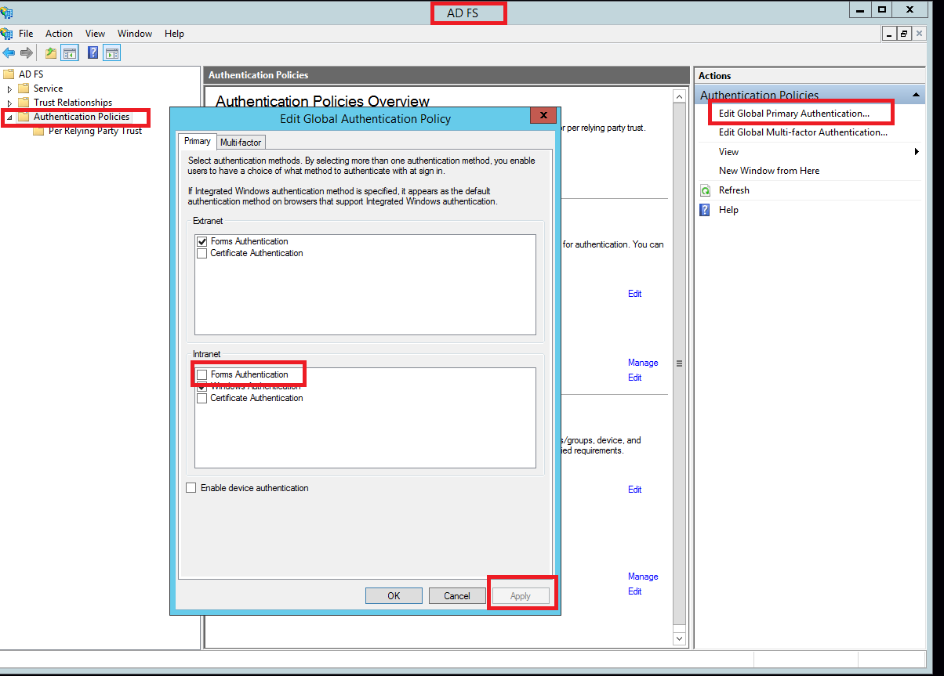Click the Trust Relationships folder icon
This screenshot has width=944, height=676.
(x=24, y=103)
